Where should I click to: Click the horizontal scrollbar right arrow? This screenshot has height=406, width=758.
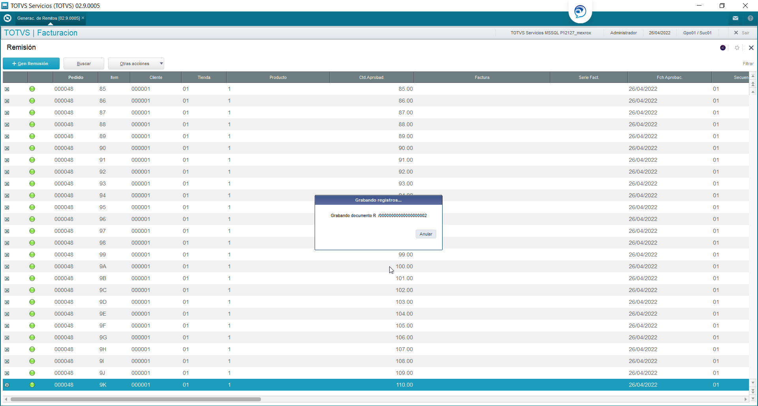[x=746, y=399]
